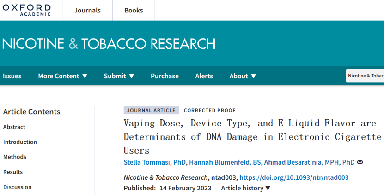Screen dimensions: 384x195
Task: Navigate to the Methods section
Action: click(x=15, y=157)
